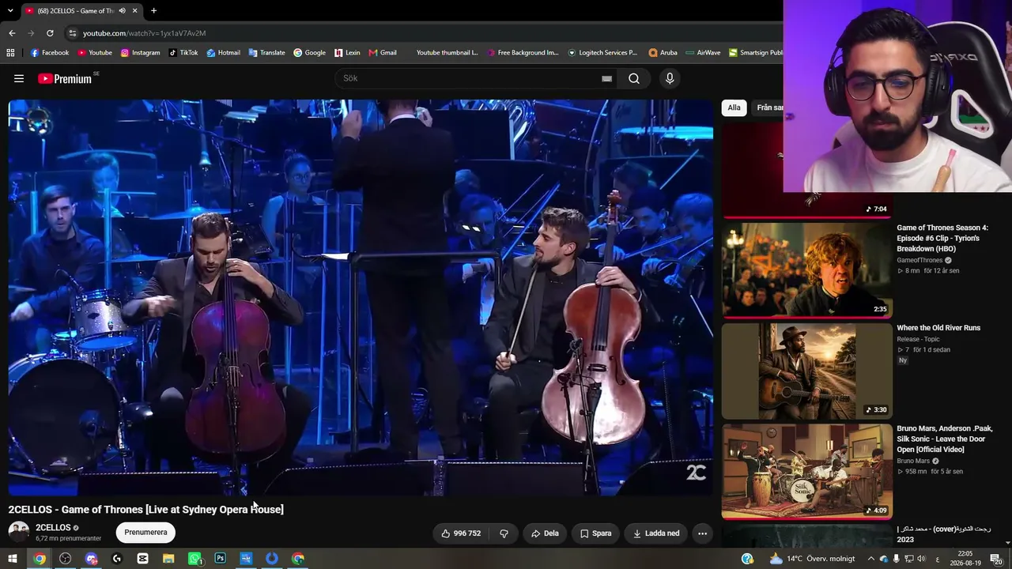The image size is (1012, 569).
Task: Open the system volume control
Action: click(921, 559)
